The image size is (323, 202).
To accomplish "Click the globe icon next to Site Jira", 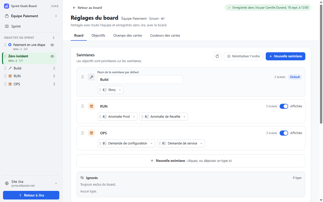I will 7,183.
